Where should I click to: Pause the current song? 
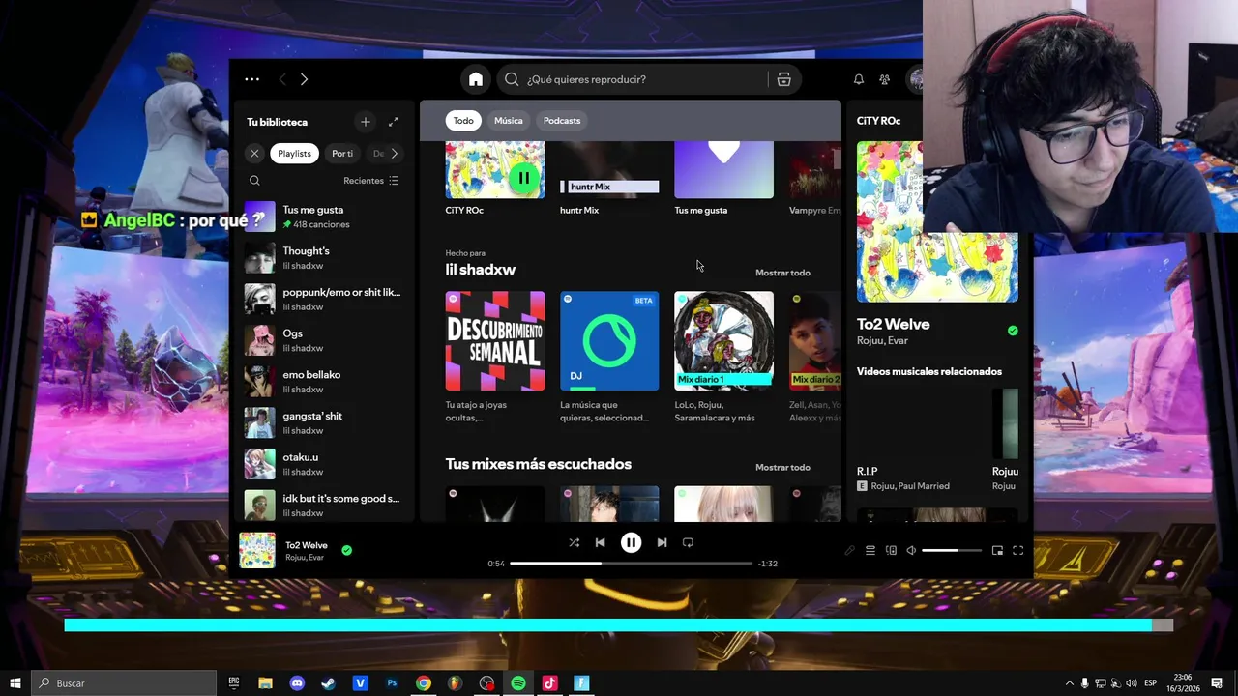pyautogui.click(x=631, y=542)
